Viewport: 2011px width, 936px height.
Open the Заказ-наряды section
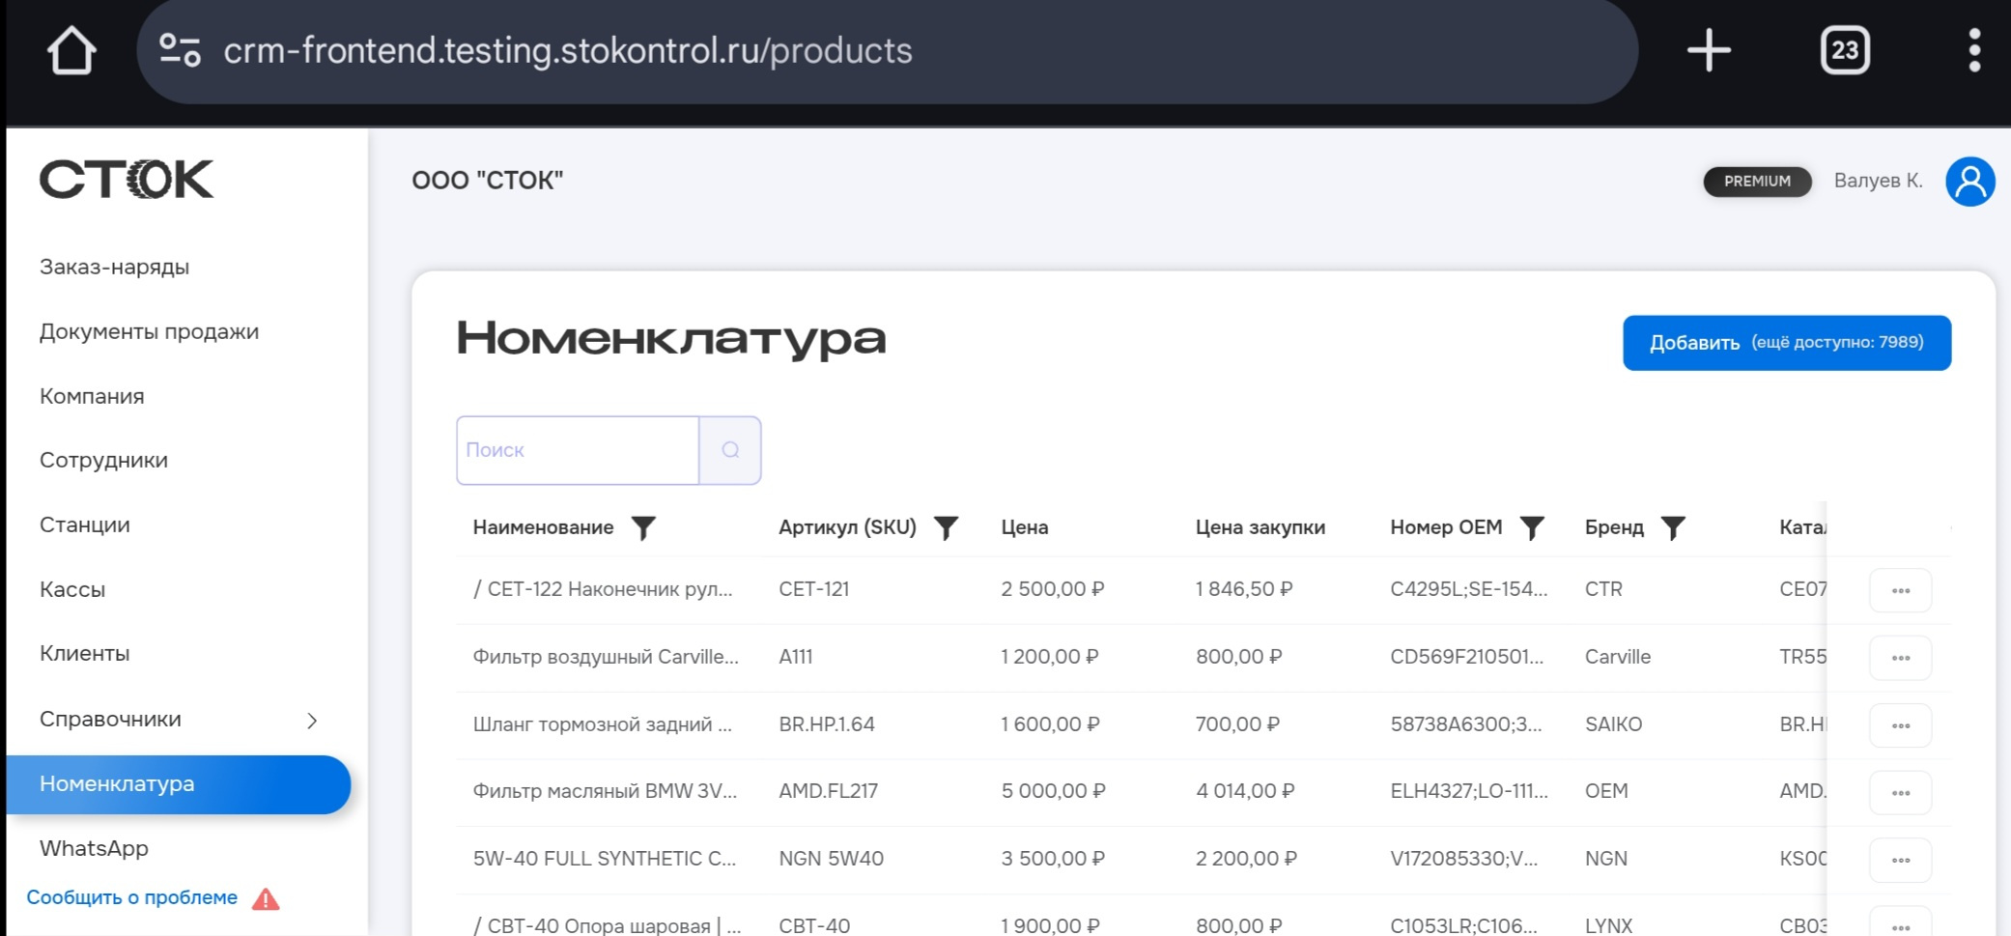coord(114,267)
